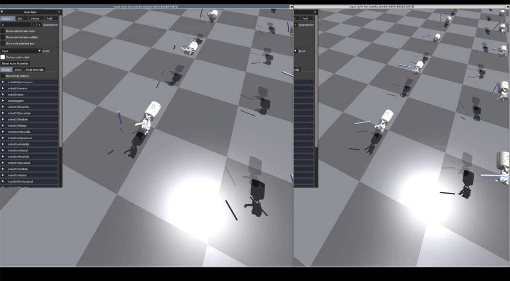Screen dimensions: 510x281
Task: Select the robot0:mfknuckle row
Action: [x=29, y=132]
